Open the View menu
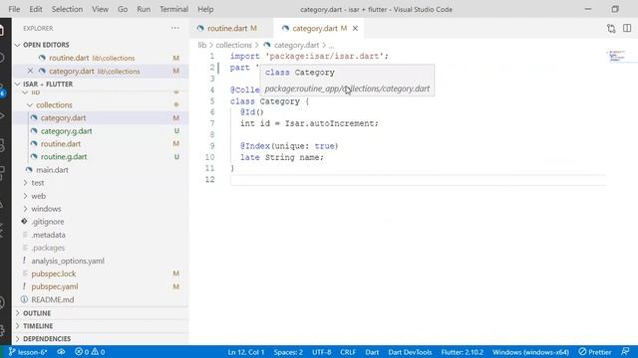This screenshot has width=638, height=358. pyautogui.click(x=100, y=9)
